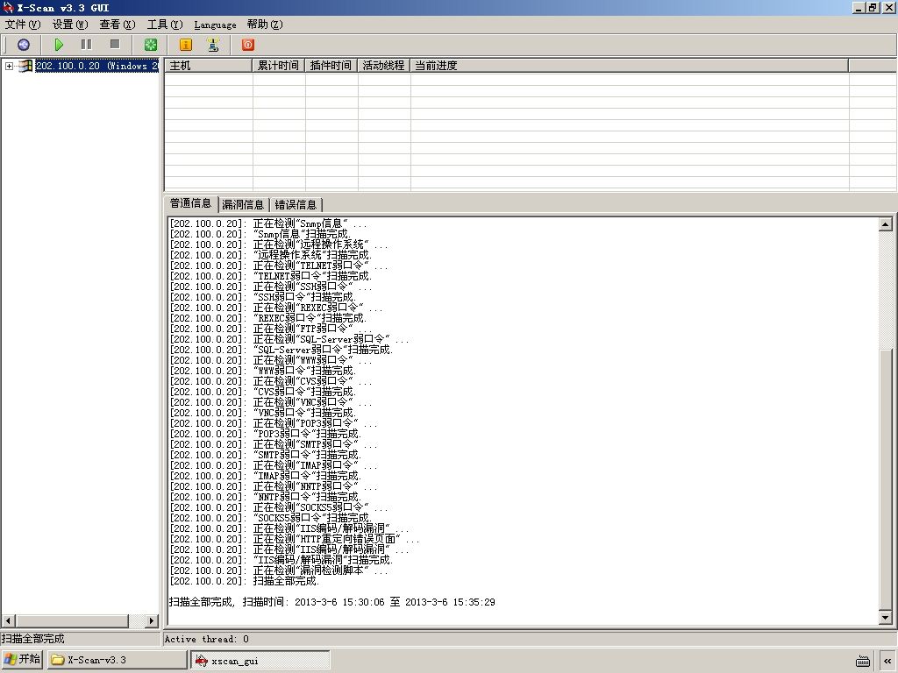Open the Language menu
The width and height of the screenshot is (898, 673).
click(x=216, y=25)
